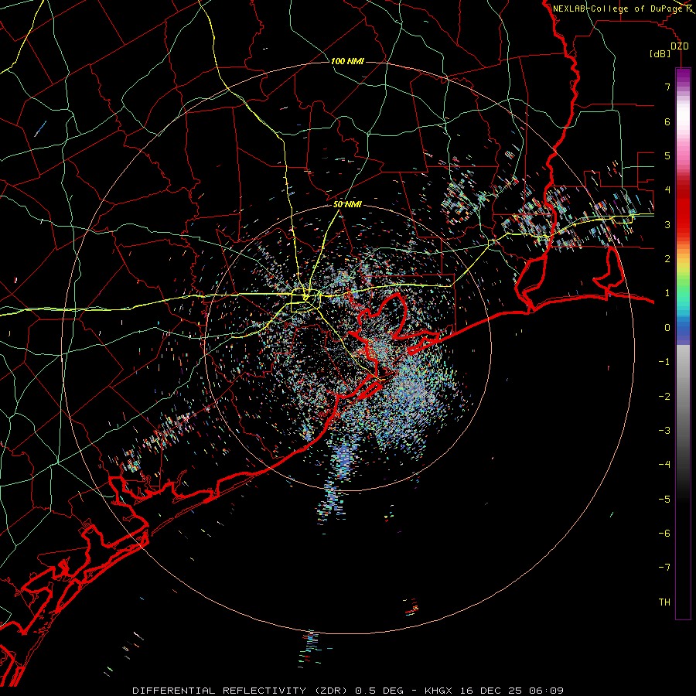This screenshot has width=696, height=696.
Task: Click the 0.5 DEG elevation text
Action: tap(380, 691)
